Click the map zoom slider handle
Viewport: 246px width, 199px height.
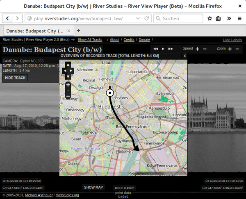[x=68, y=90]
